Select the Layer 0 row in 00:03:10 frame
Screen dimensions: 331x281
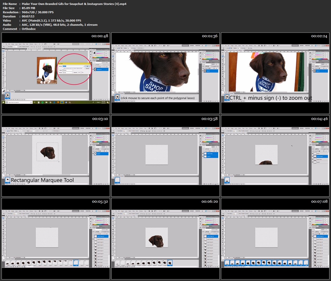coord(101,154)
